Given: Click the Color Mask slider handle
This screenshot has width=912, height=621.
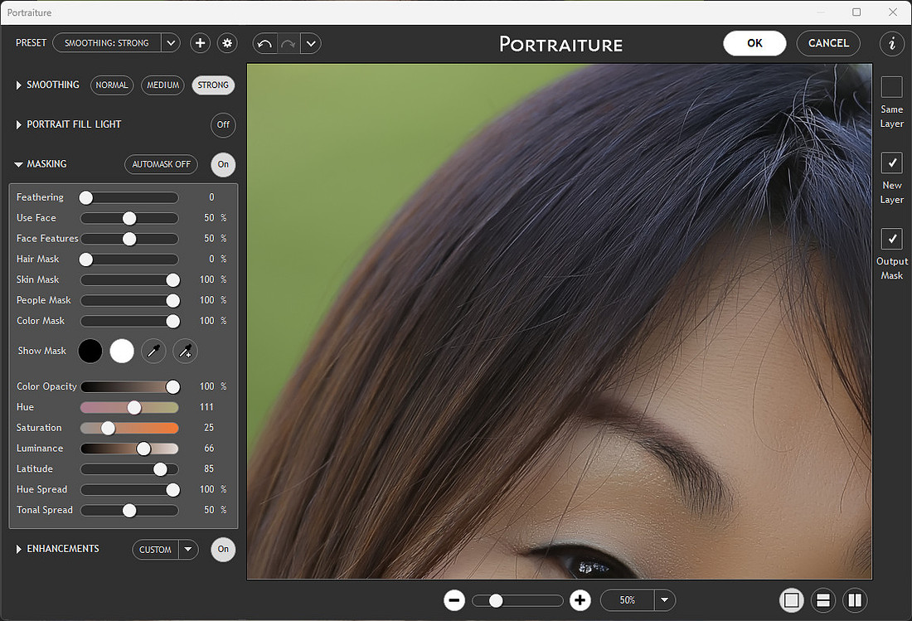Looking at the screenshot, I should point(172,321).
